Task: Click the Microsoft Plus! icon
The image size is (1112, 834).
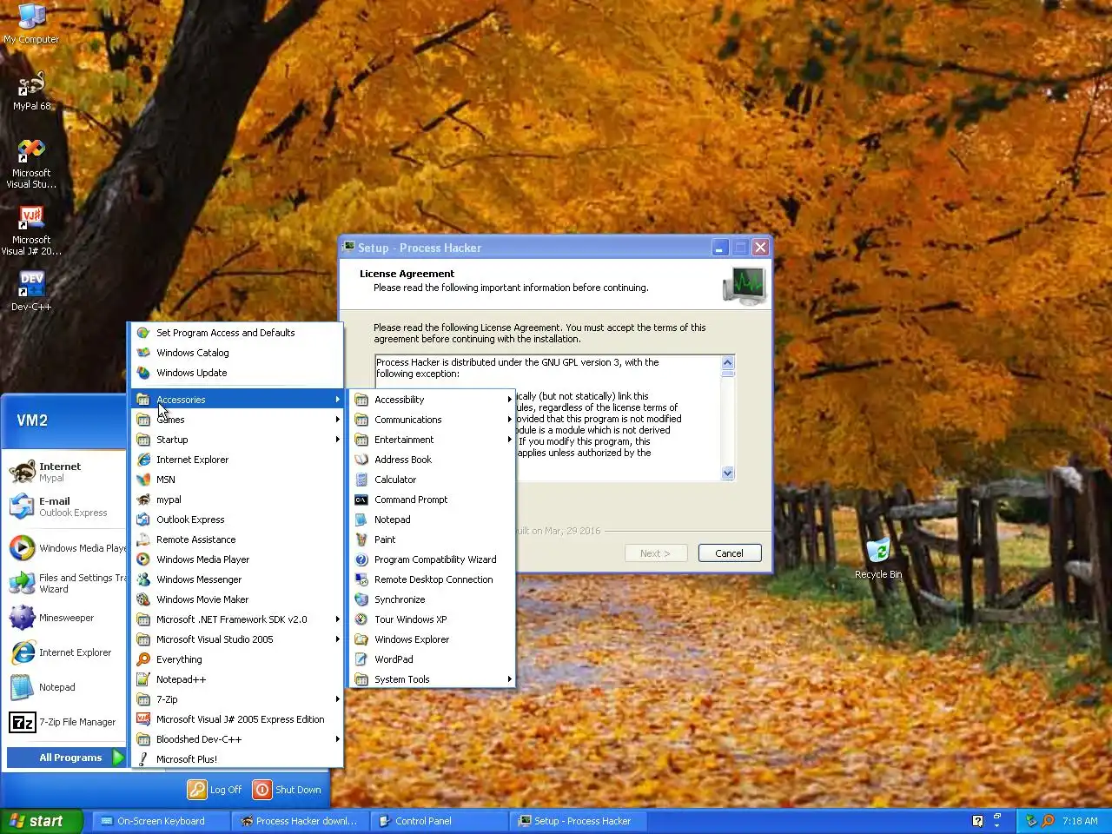Action: 143,759
